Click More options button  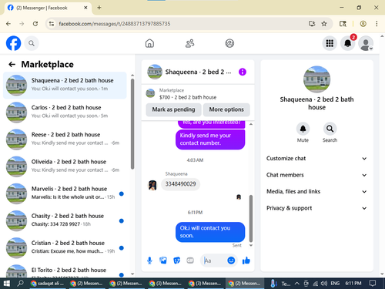click(226, 109)
